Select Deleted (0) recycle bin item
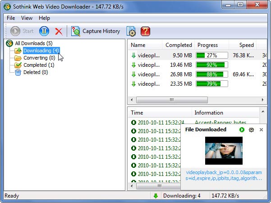The width and height of the screenshot is (271, 203). click(x=36, y=72)
